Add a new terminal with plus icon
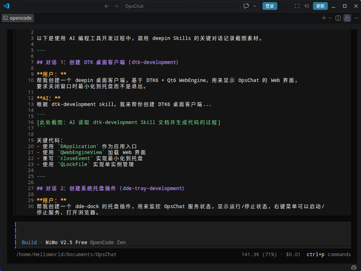The image size is (361, 271). click(324, 18)
